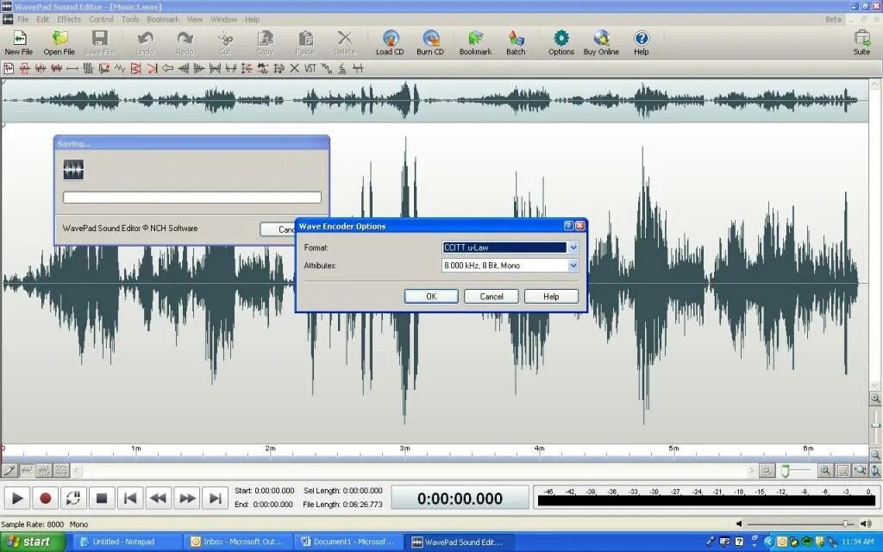Click the Saving dialog progress bar
The image size is (883, 552).
(192, 198)
